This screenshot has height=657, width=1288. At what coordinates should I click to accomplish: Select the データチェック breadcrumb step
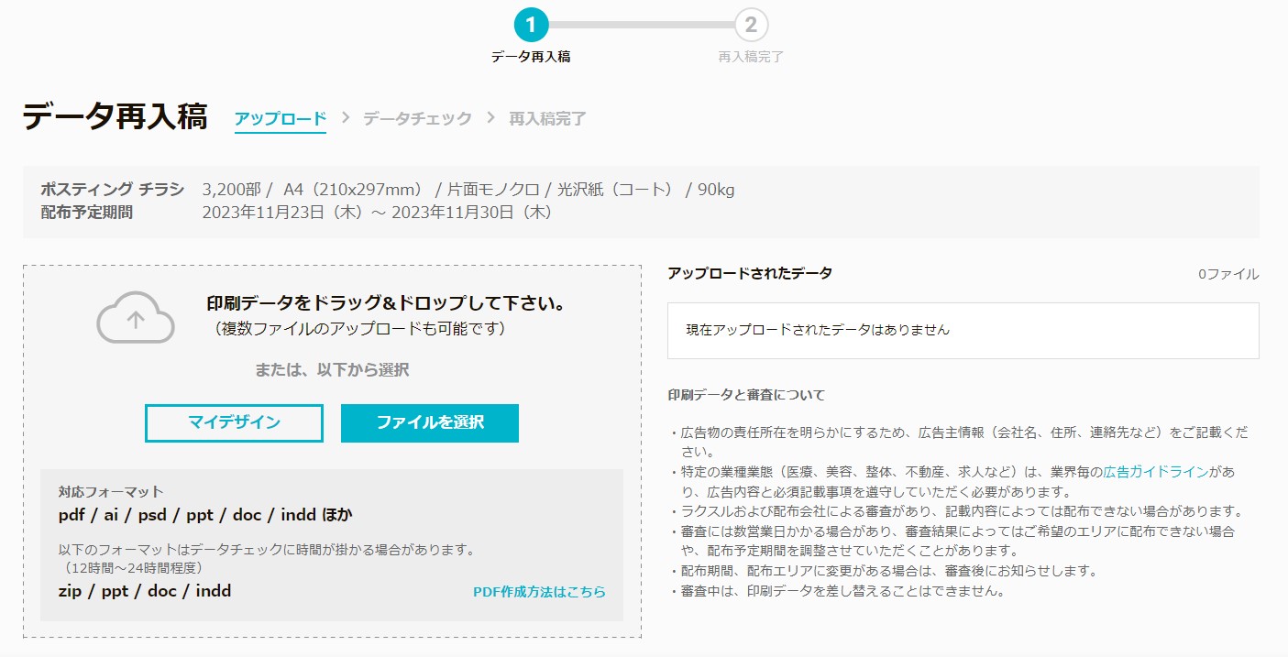pyautogui.click(x=417, y=118)
